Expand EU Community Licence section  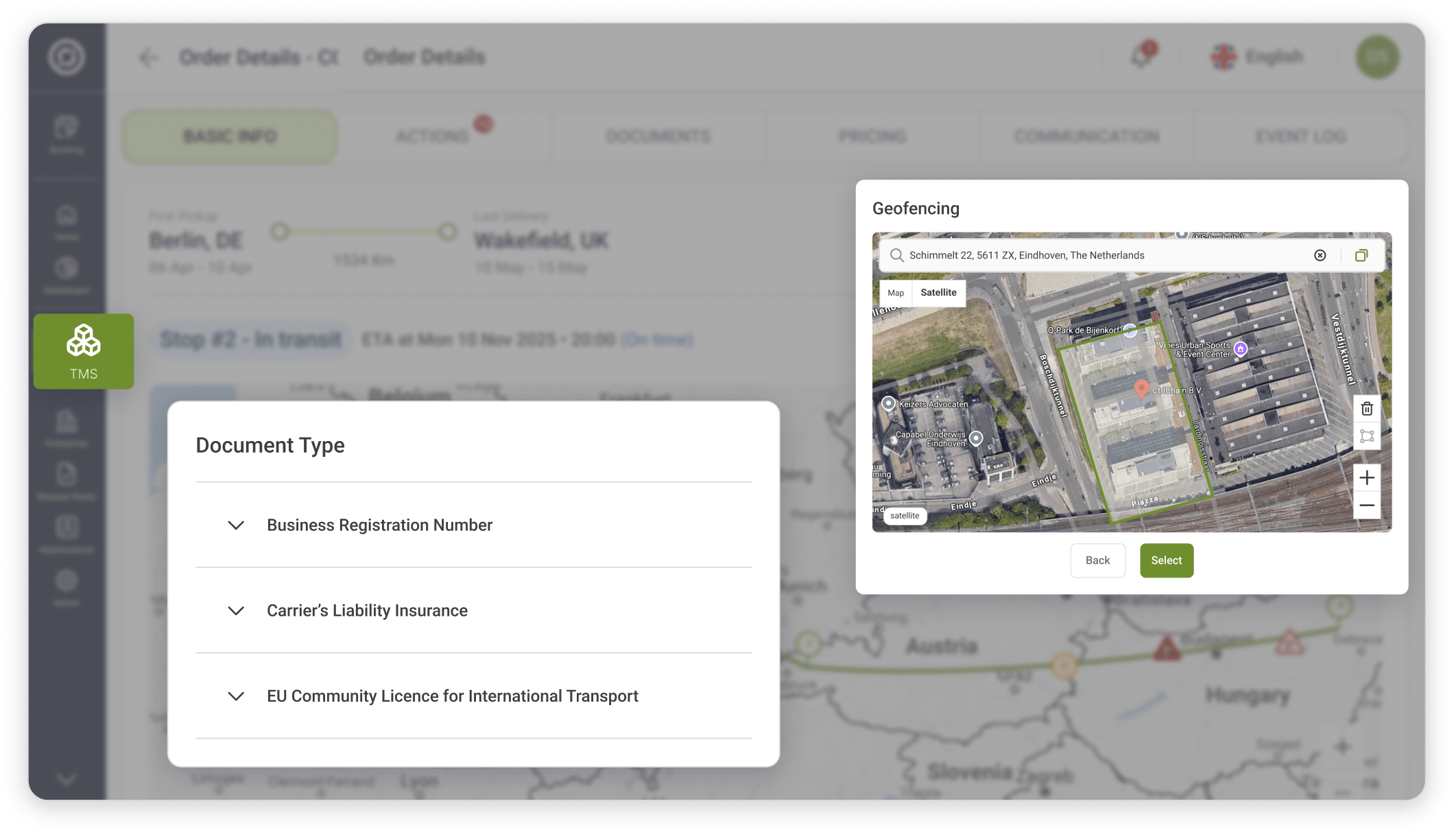236,696
